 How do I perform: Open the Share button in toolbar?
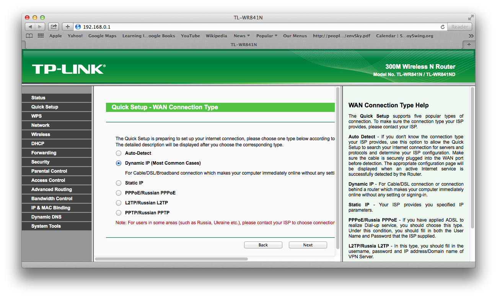click(54, 27)
